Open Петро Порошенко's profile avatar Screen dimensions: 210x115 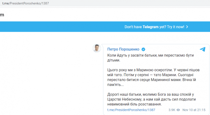[97, 48]
